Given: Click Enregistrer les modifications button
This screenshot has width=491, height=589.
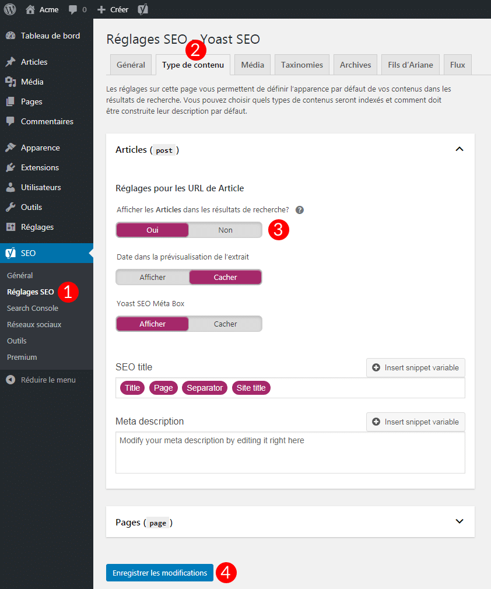Looking at the screenshot, I should [x=160, y=573].
